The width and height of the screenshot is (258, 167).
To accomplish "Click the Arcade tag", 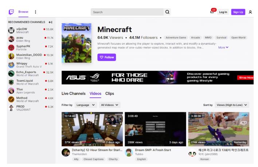I will (x=195, y=37).
